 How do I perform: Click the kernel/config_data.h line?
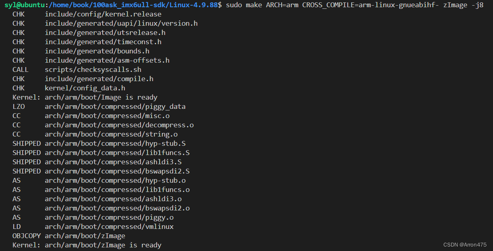tap(69, 88)
